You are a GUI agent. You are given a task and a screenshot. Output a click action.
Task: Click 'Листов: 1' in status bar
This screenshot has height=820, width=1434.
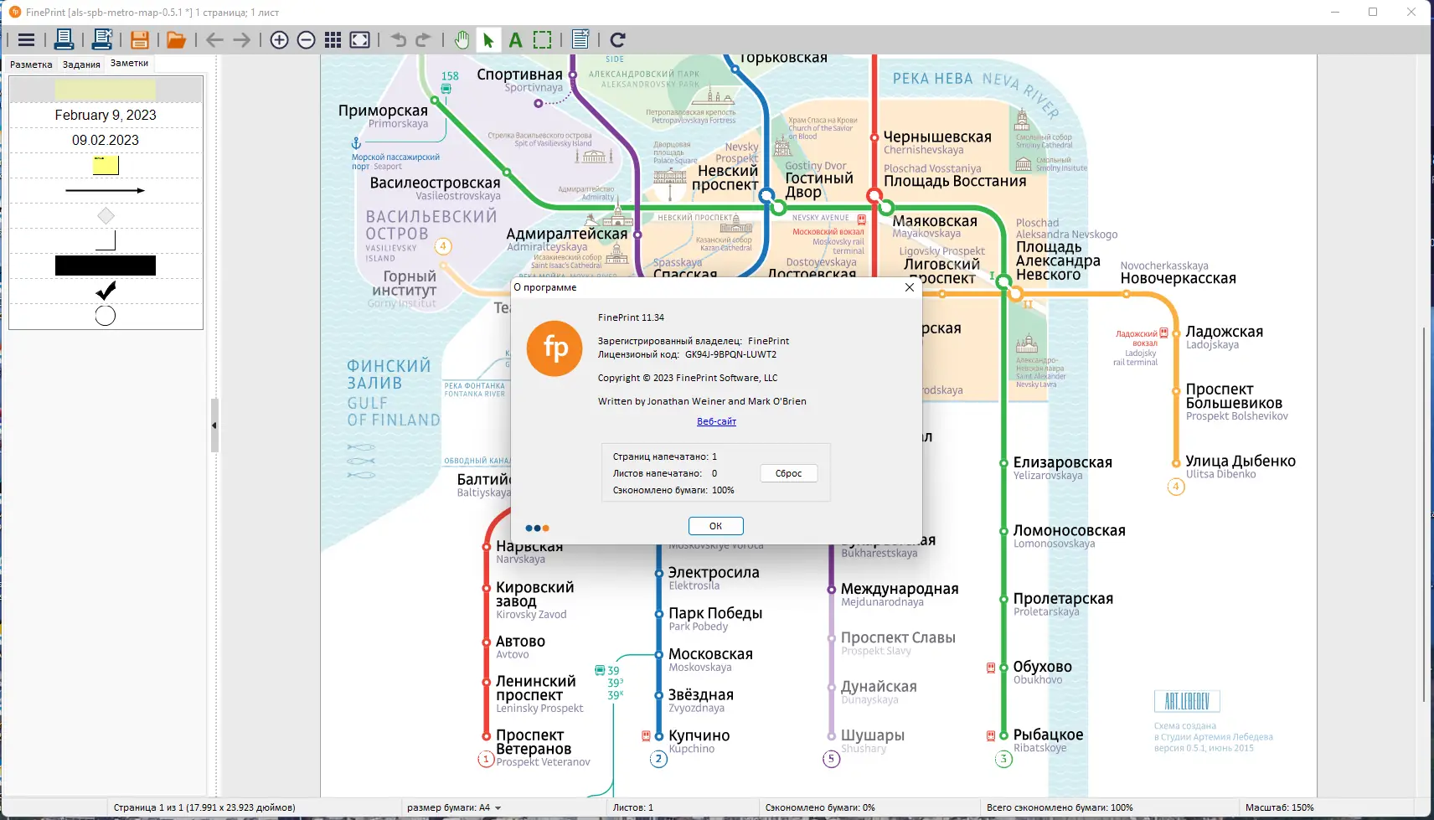click(633, 807)
